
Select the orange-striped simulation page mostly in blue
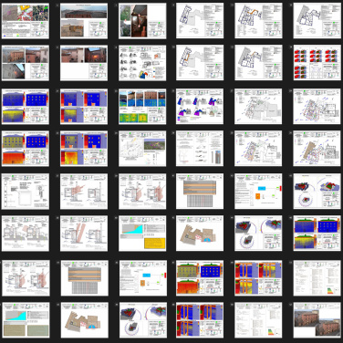pos(200,320)
